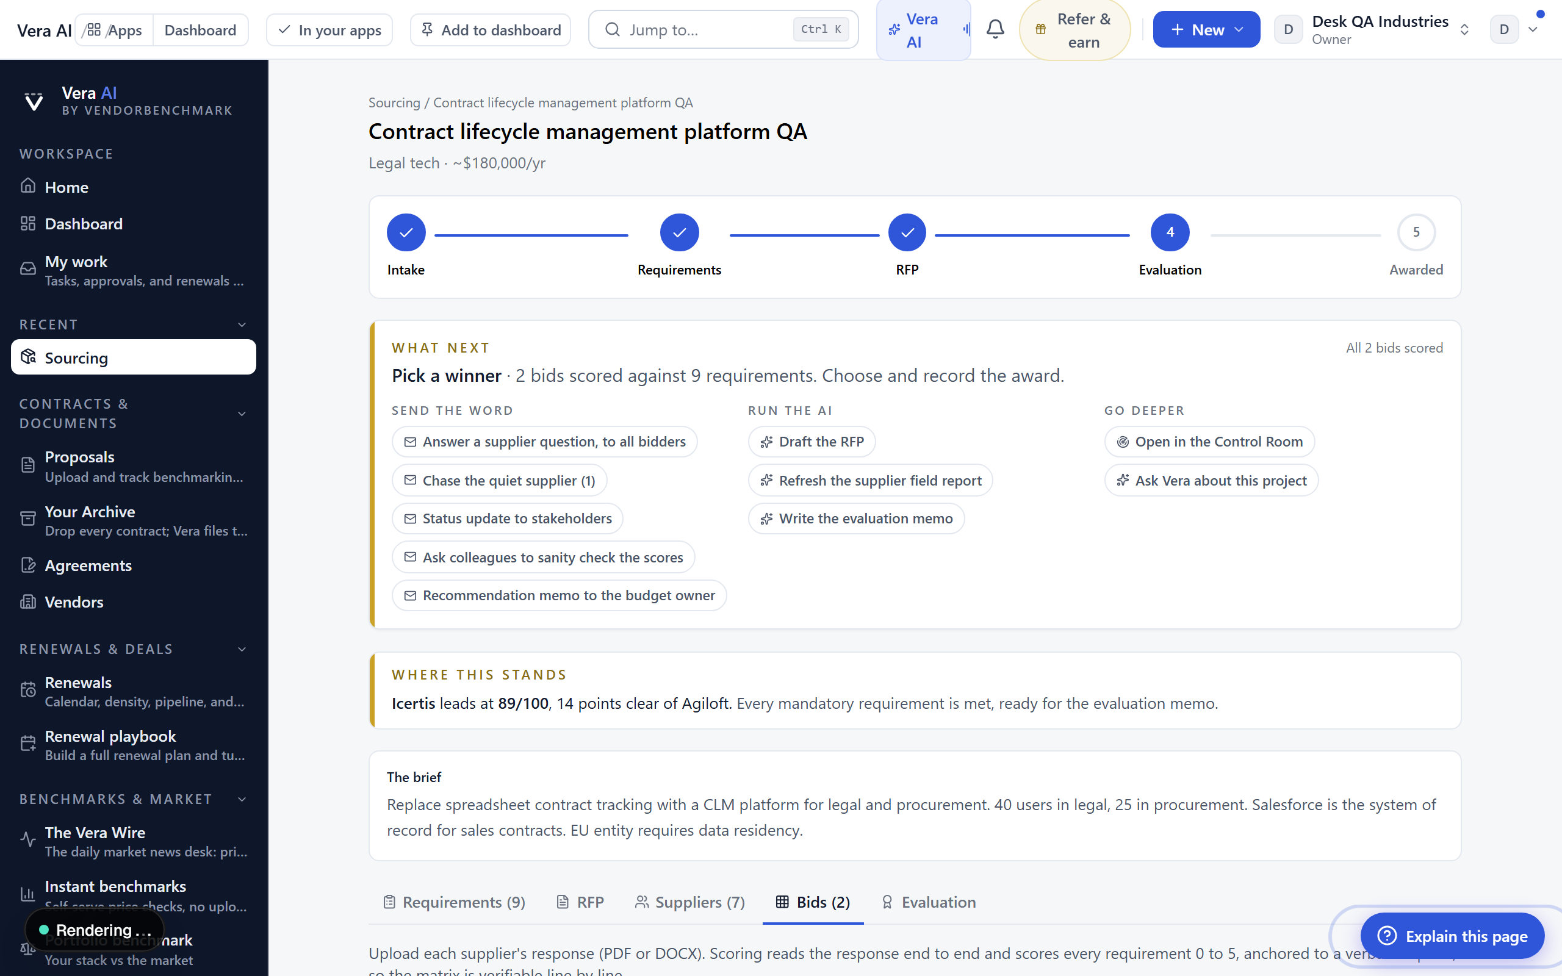Click Chase the quiet supplier (1)
Screen dimensions: 1562x976
pos(499,480)
